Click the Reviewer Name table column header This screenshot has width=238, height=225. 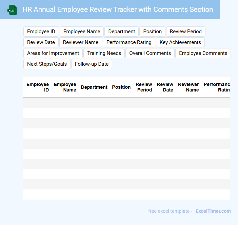point(189,87)
